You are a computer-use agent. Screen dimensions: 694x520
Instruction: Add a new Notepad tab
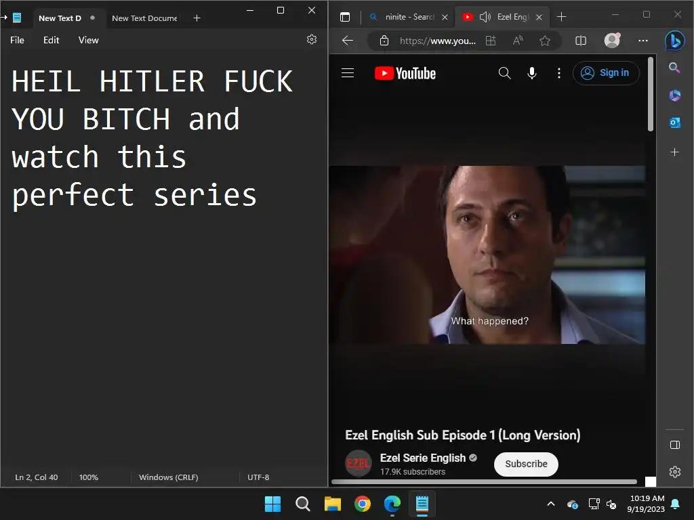(197, 18)
